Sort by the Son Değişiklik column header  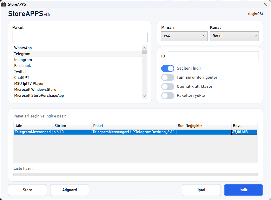click(x=204, y=126)
